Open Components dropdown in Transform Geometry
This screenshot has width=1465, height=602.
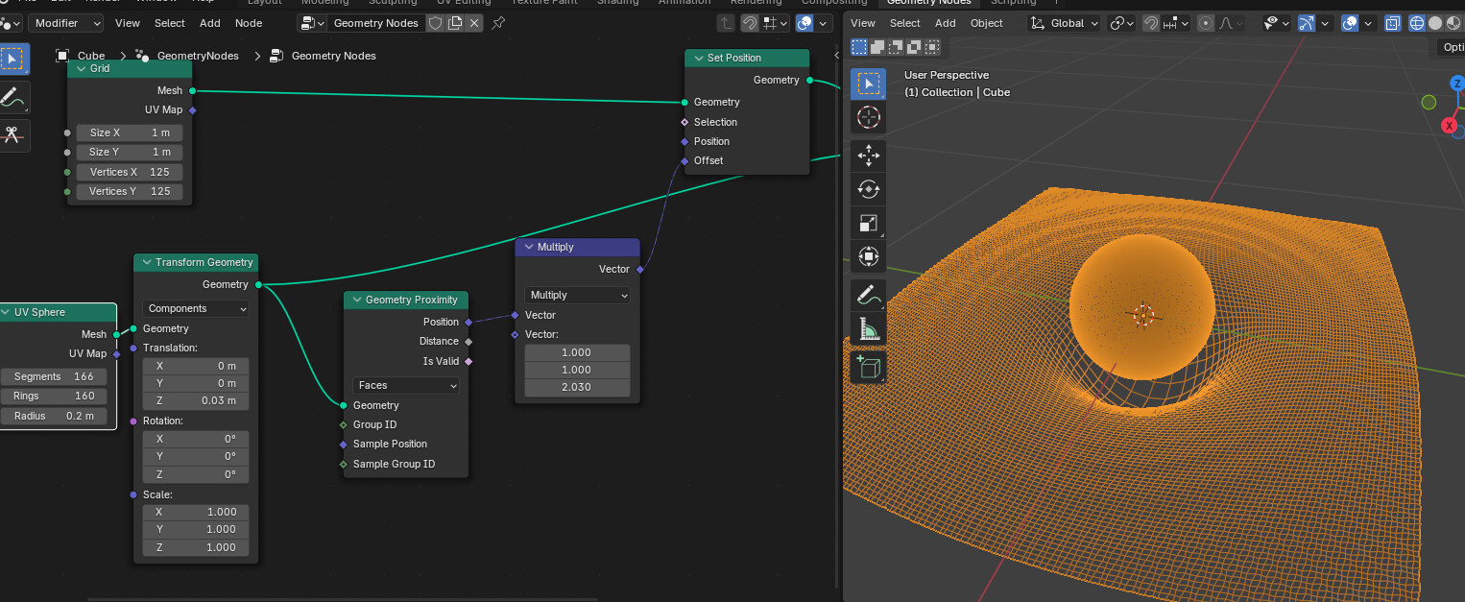click(196, 309)
